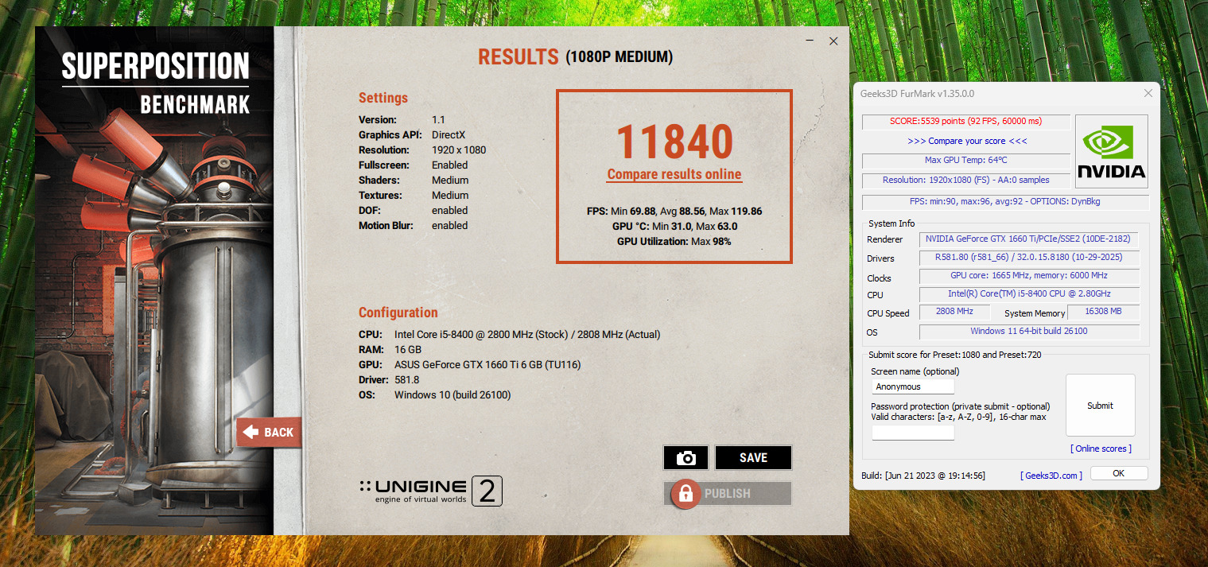This screenshot has width=1208, height=567.
Task: Click the Drivers R581.80 field
Action: point(1029,258)
